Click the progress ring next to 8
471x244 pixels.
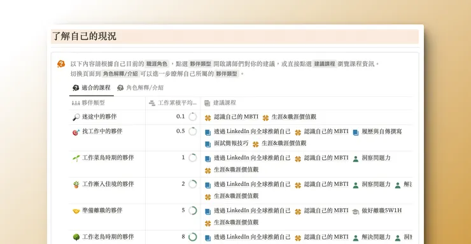click(x=193, y=237)
